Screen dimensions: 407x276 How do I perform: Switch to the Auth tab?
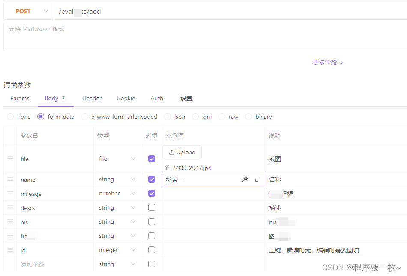click(x=157, y=98)
